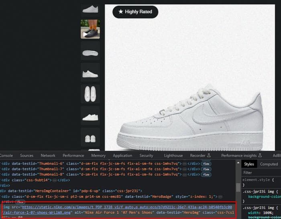Expand the ellipsis in the Thumbnail-7 div
281x219 pixels.
click(184, 169)
